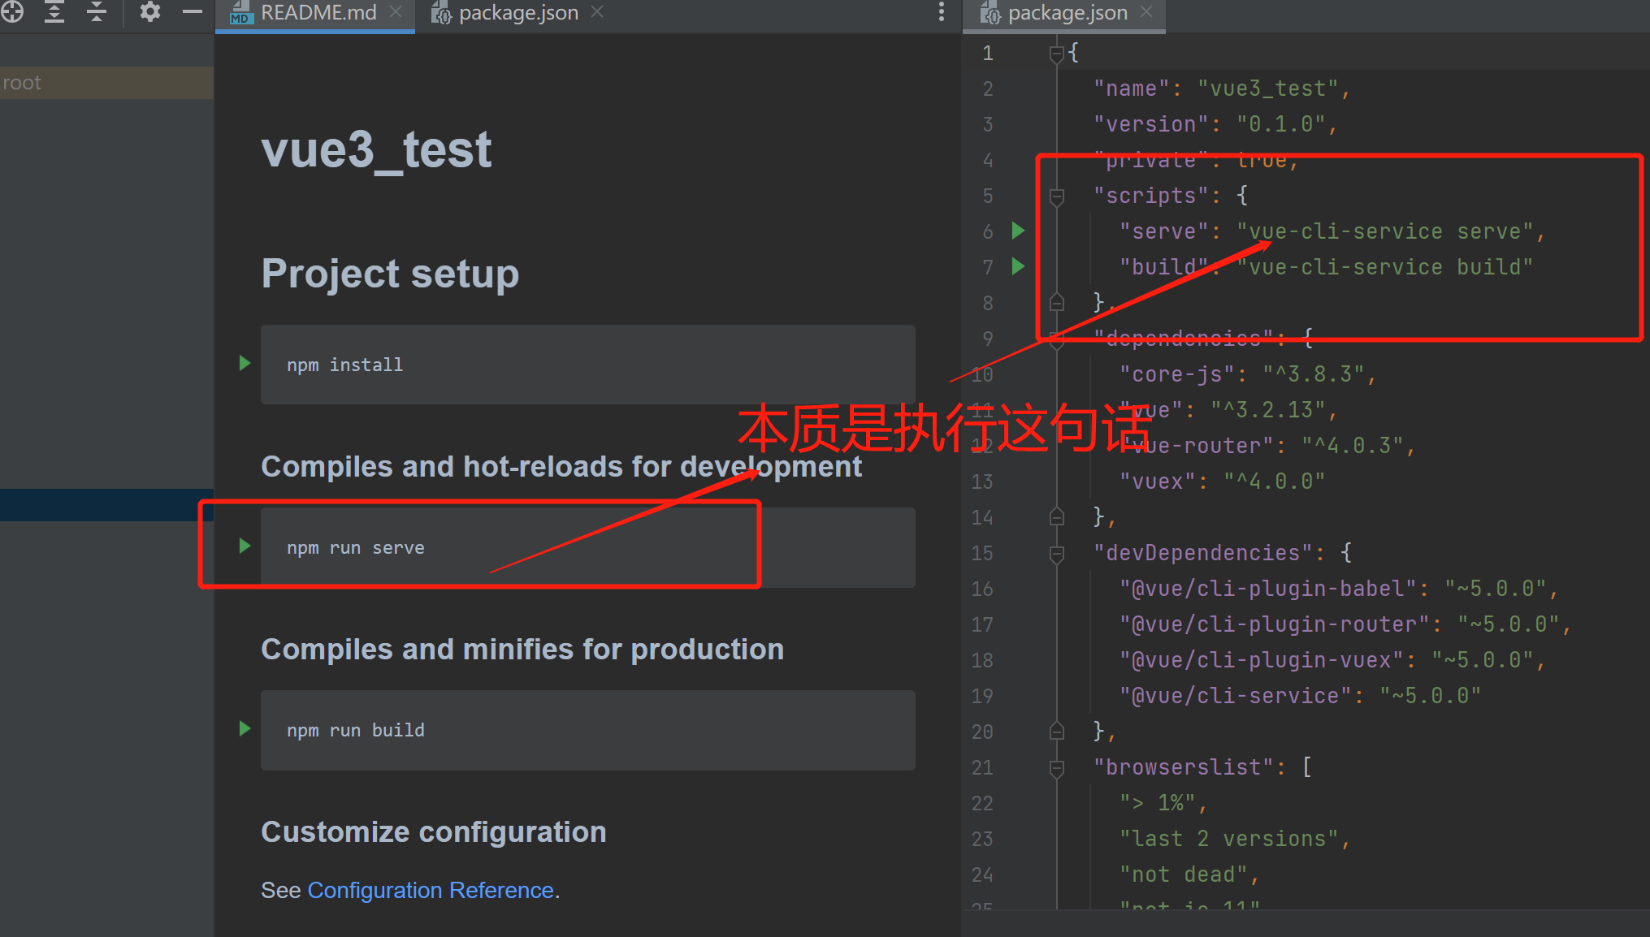The width and height of the screenshot is (1650, 937).
Task: Collapse the devDependencies fold marker
Action: tap(1057, 554)
